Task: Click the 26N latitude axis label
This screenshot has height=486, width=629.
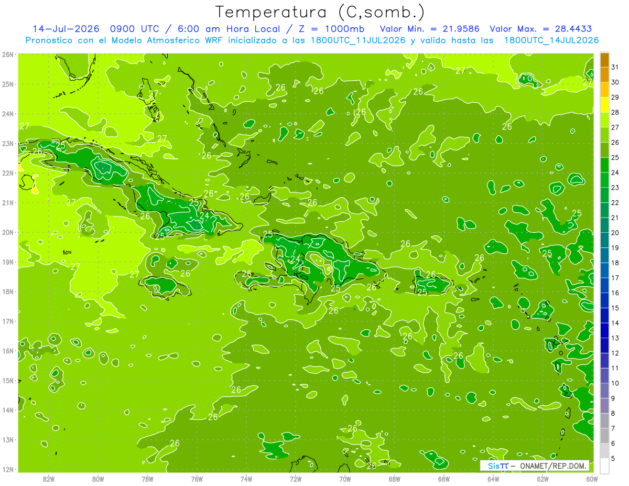Action: 8,55
